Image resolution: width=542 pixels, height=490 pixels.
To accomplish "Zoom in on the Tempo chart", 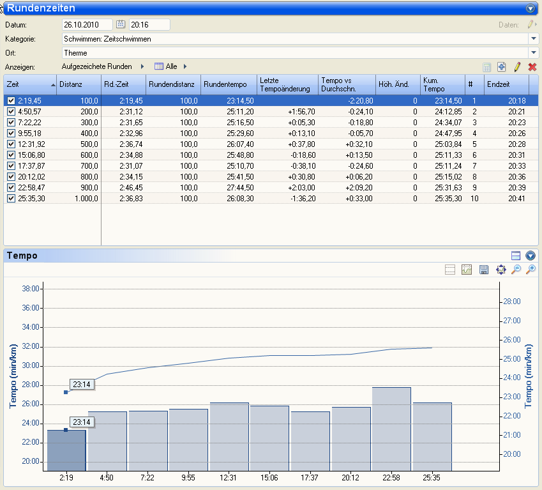I will pyautogui.click(x=531, y=270).
